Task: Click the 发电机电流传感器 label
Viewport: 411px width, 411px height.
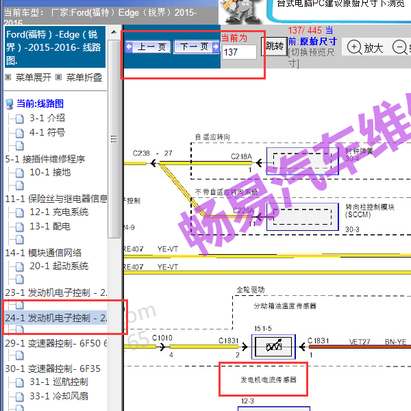Action: [x=269, y=379]
